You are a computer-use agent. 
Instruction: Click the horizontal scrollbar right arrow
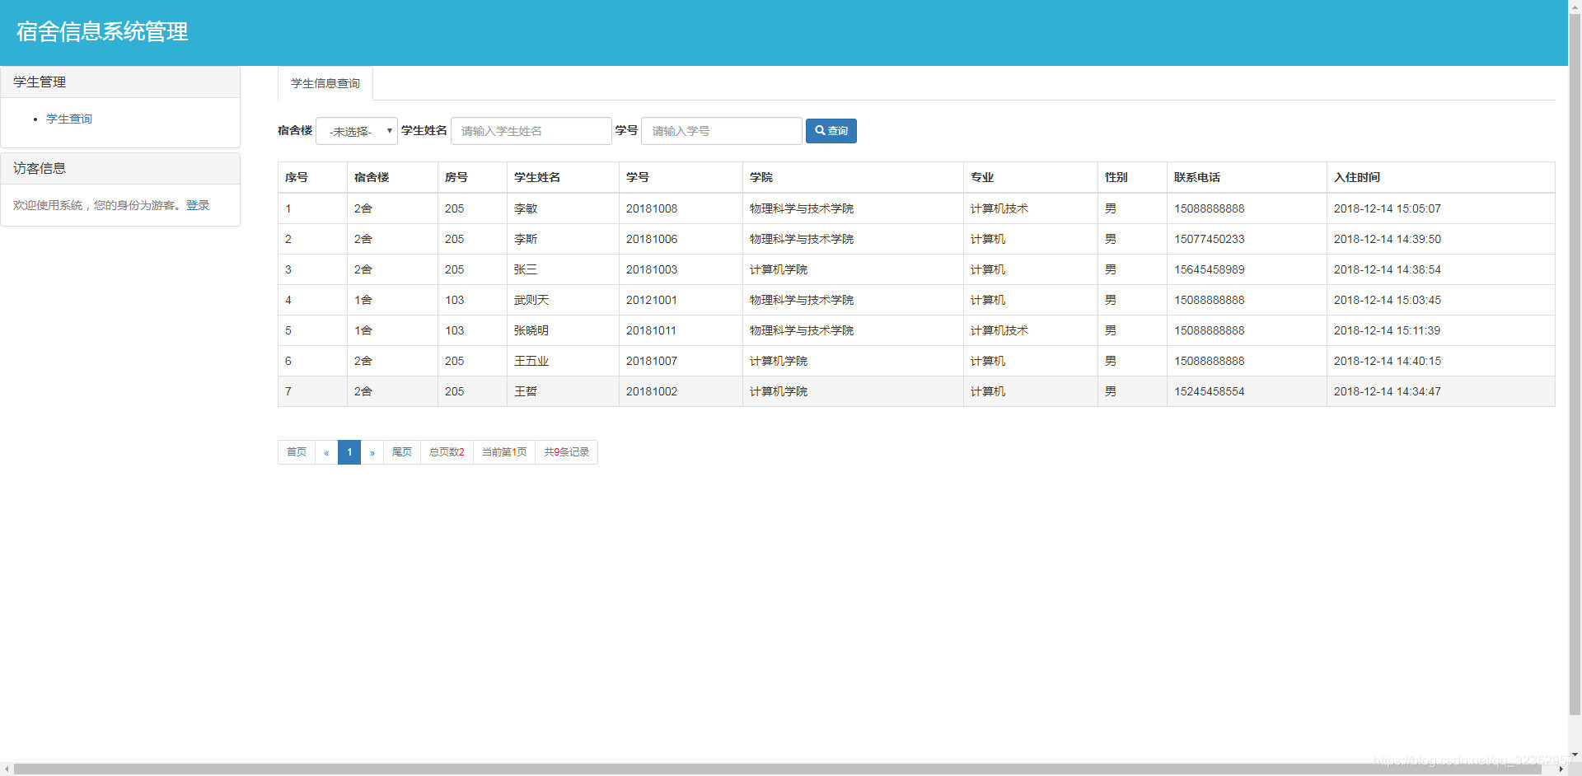[1561, 769]
